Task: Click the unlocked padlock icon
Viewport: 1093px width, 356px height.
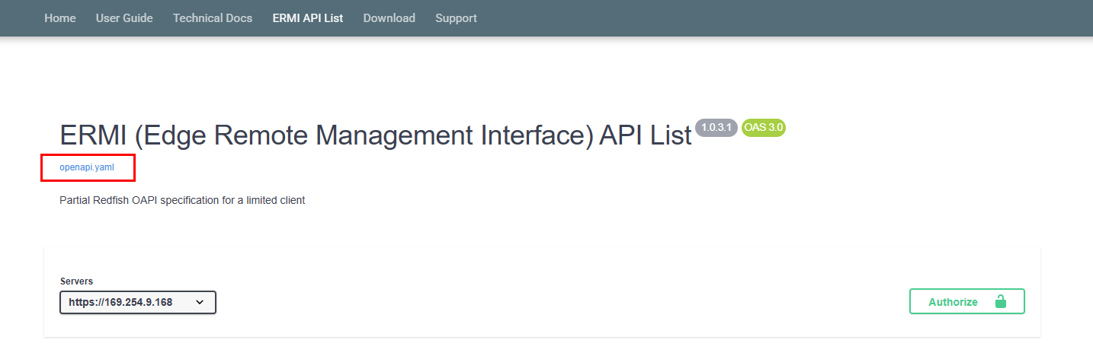Action: click(x=1000, y=302)
